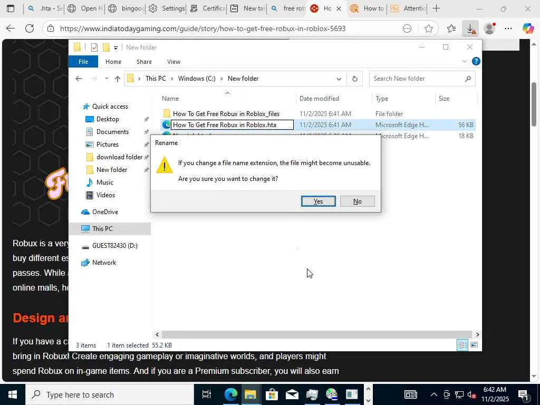Open Network in the navigation pane
540x405 pixels.
point(104,263)
